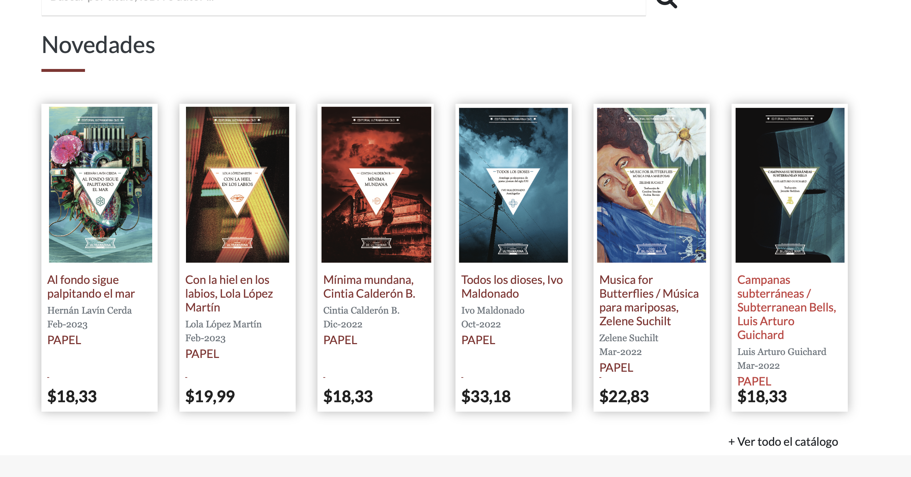Open 'Campanas subterráneas / Subterranean Bells' title link

[786, 307]
